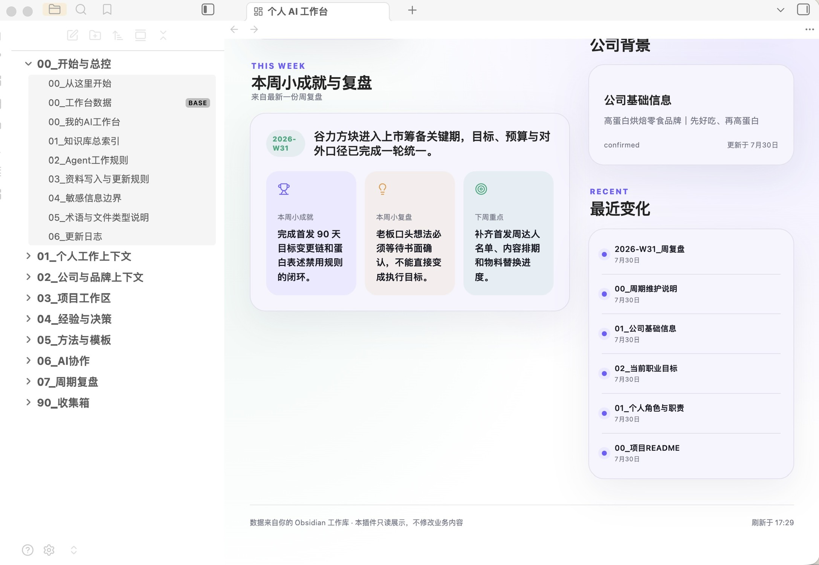Click the auto-reveal current file icon
The width and height of the screenshot is (819, 565).
click(x=141, y=35)
